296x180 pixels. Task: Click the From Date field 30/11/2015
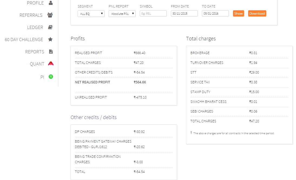tap(184, 14)
